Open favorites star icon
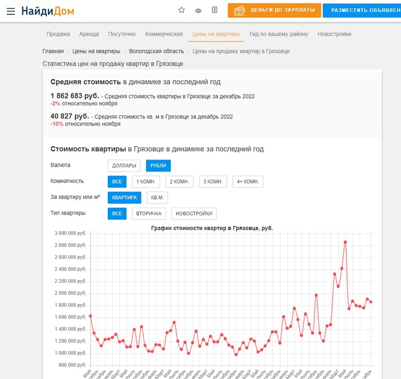 coord(182,10)
